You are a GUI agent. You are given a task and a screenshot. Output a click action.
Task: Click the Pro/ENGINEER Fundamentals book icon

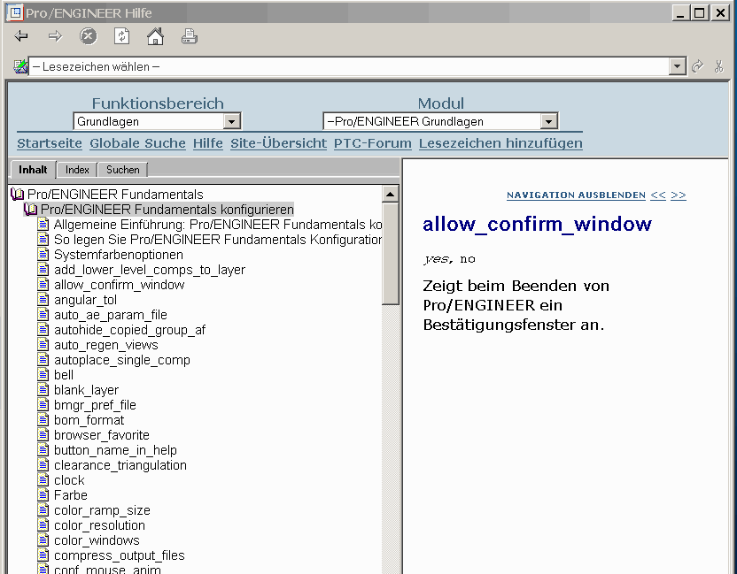[x=18, y=194]
